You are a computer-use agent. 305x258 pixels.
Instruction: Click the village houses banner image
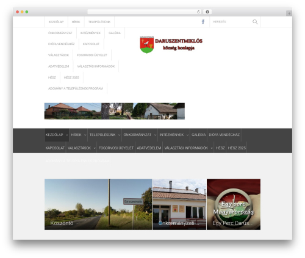115,111
